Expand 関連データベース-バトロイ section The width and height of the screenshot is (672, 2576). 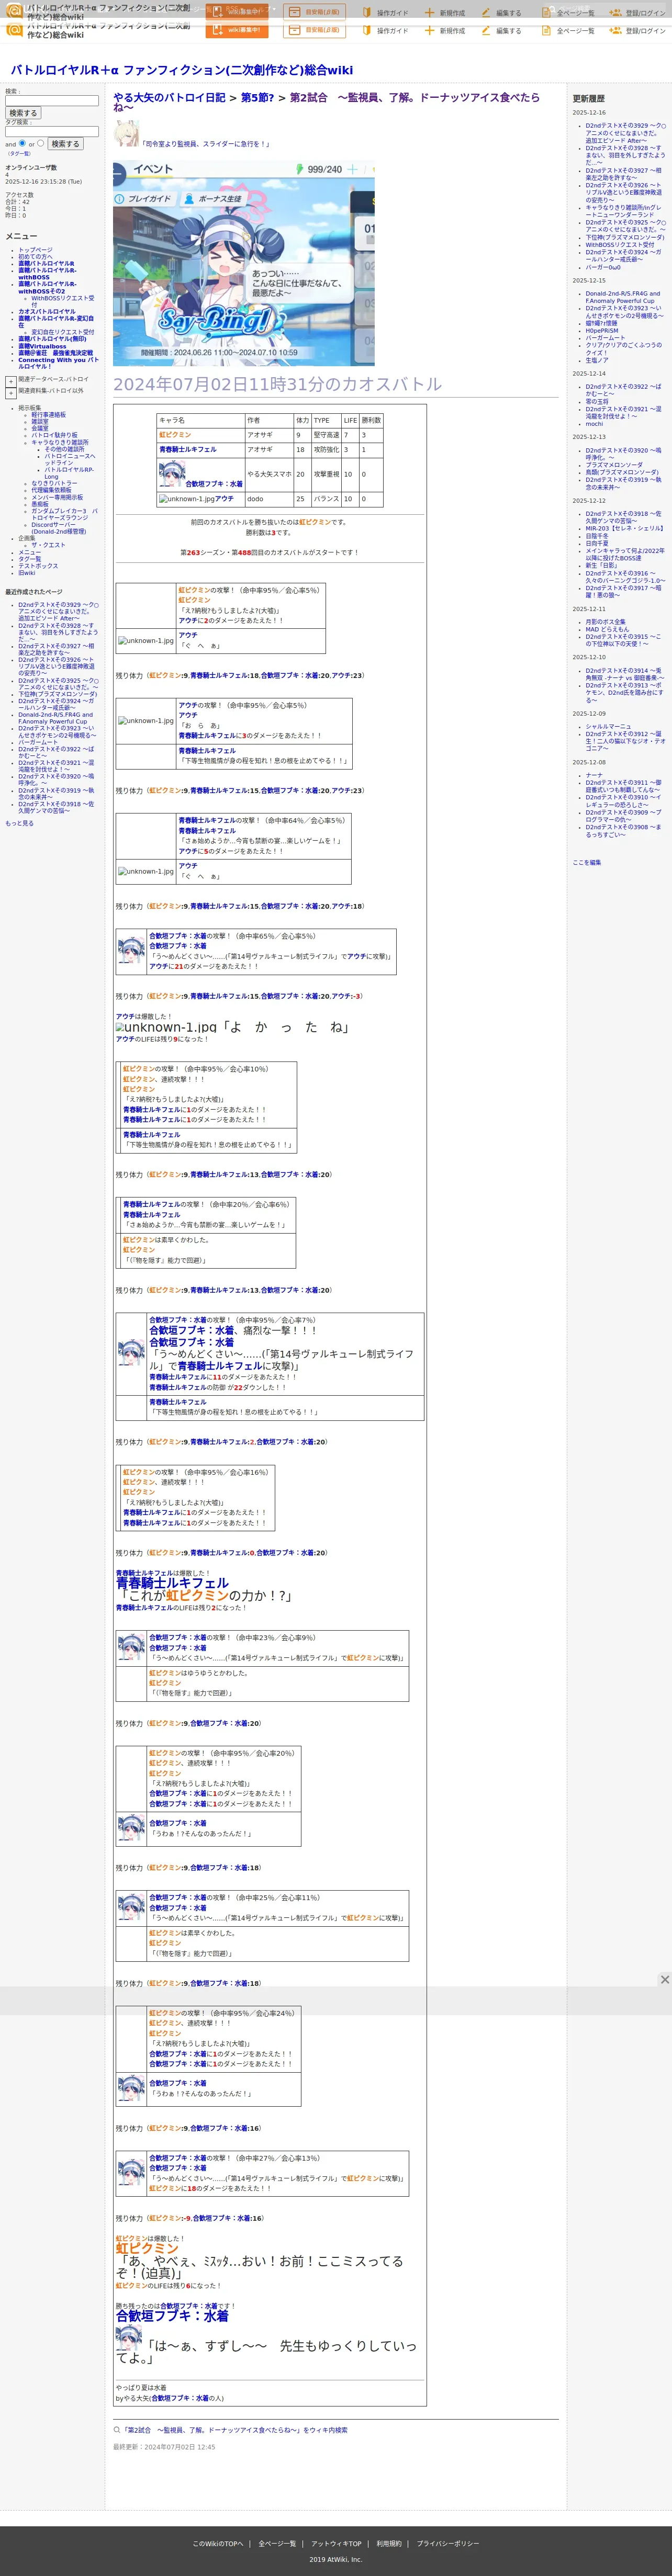coord(11,381)
